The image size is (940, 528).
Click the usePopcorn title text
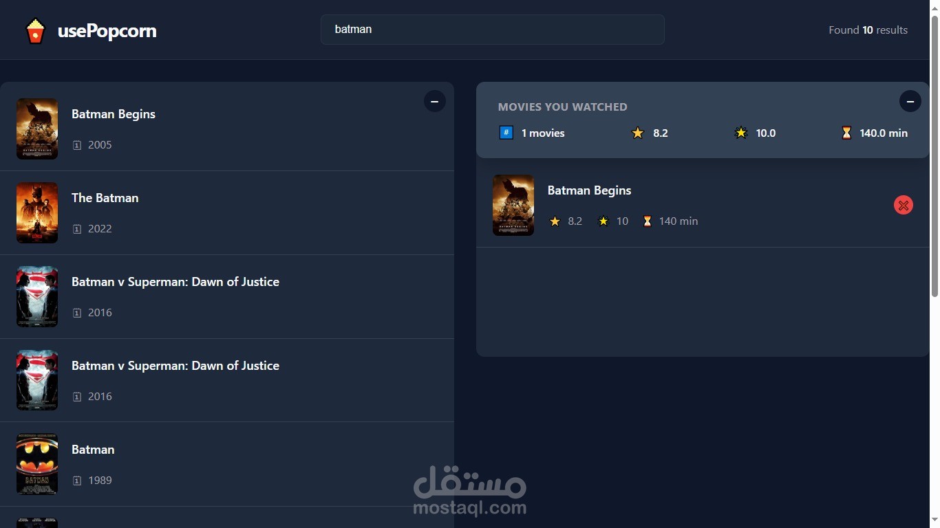(x=107, y=31)
